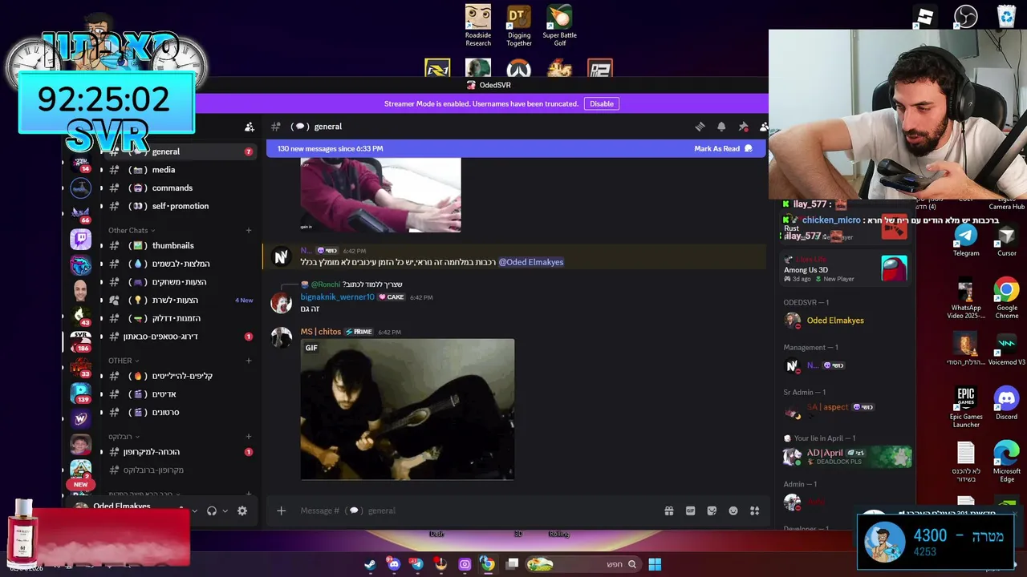Click Windows Start button in taskbar

tap(655, 564)
